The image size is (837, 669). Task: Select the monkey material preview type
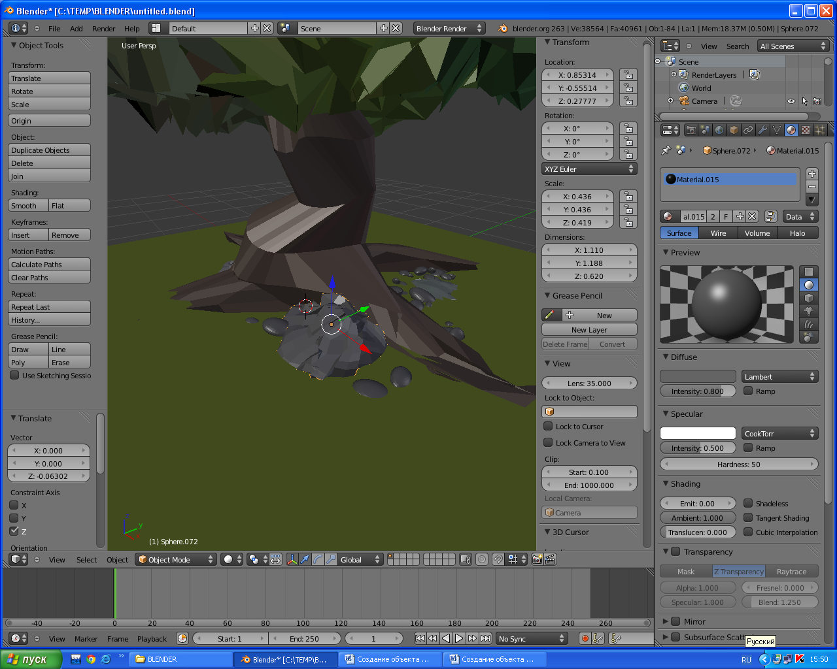(x=809, y=311)
